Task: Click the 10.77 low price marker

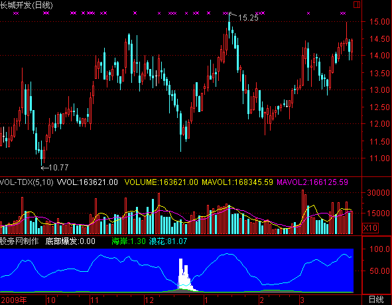Action: click(x=58, y=168)
